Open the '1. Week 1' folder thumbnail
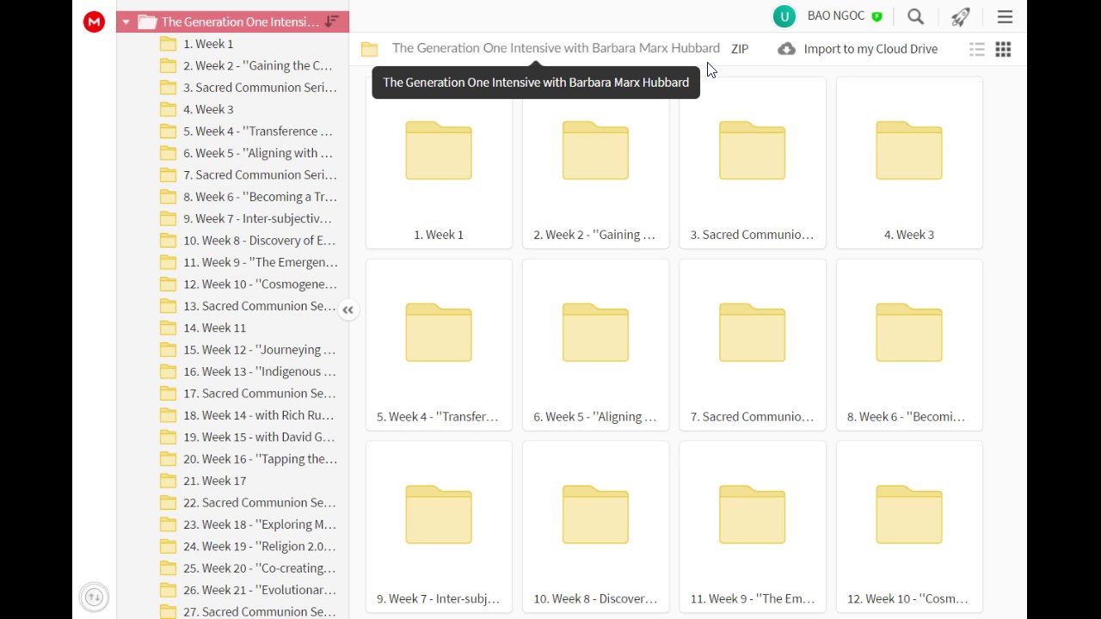 (439, 162)
